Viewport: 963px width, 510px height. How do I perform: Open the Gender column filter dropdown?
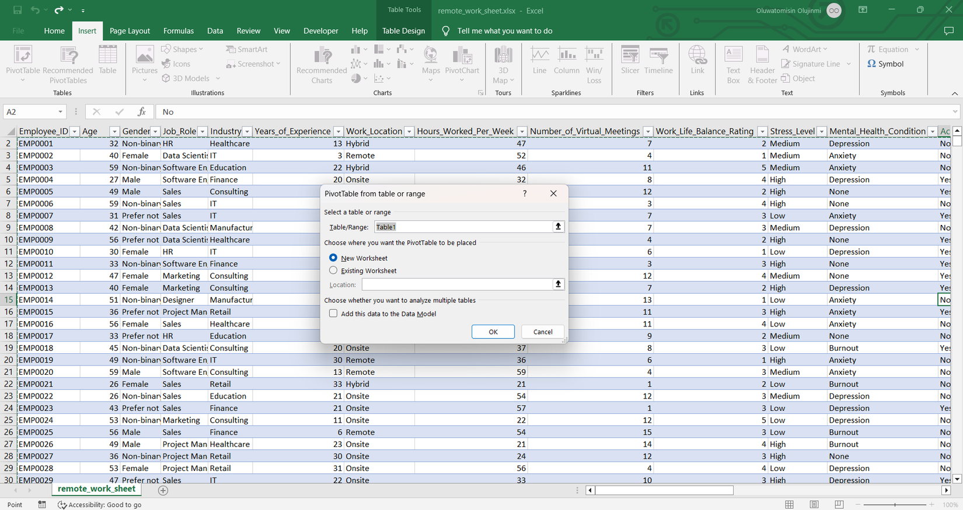point(155,132)
